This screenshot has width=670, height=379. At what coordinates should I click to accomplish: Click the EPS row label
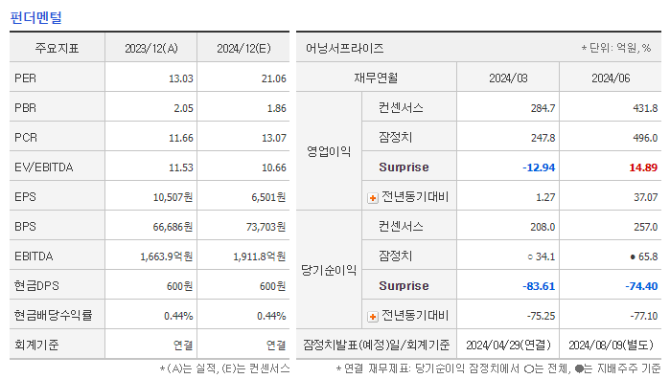tap(25, 197)
